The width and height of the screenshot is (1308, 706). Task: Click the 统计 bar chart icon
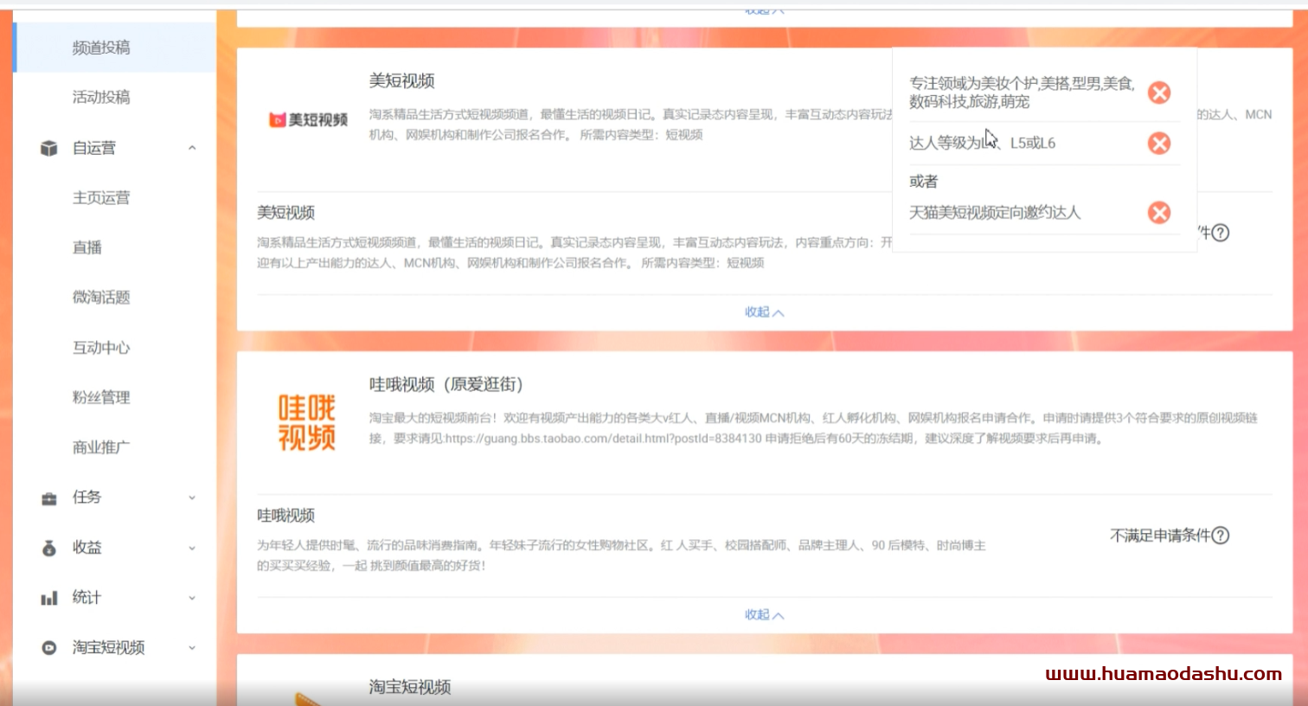point(49,598)
